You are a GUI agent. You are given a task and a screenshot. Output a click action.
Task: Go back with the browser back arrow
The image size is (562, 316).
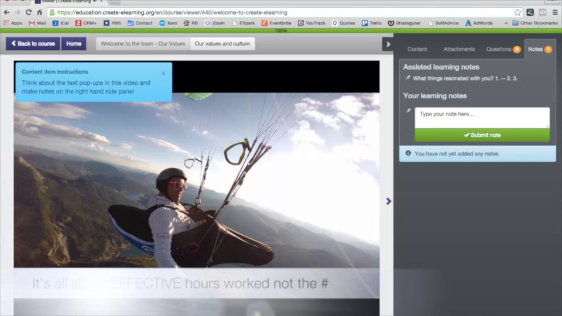tap(7, 12)
